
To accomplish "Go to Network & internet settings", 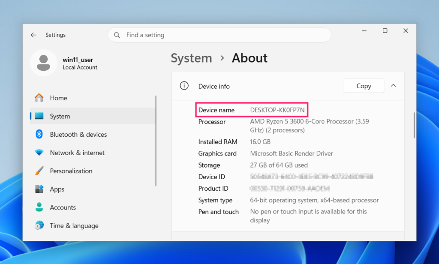I will (93, 153).
